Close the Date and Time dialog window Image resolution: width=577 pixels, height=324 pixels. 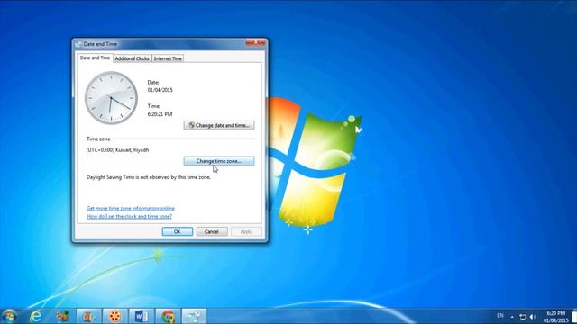coord(255,42)
